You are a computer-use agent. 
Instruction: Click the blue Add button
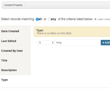coord(105,43)
